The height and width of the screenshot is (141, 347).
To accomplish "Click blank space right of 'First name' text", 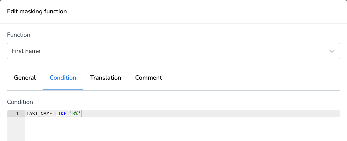I will (174, 51).
